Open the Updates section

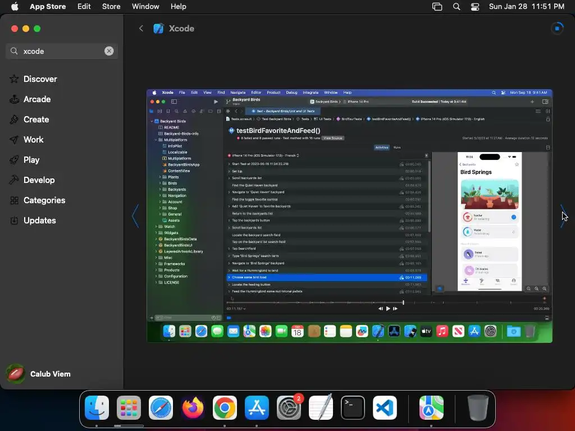point(40,220)
